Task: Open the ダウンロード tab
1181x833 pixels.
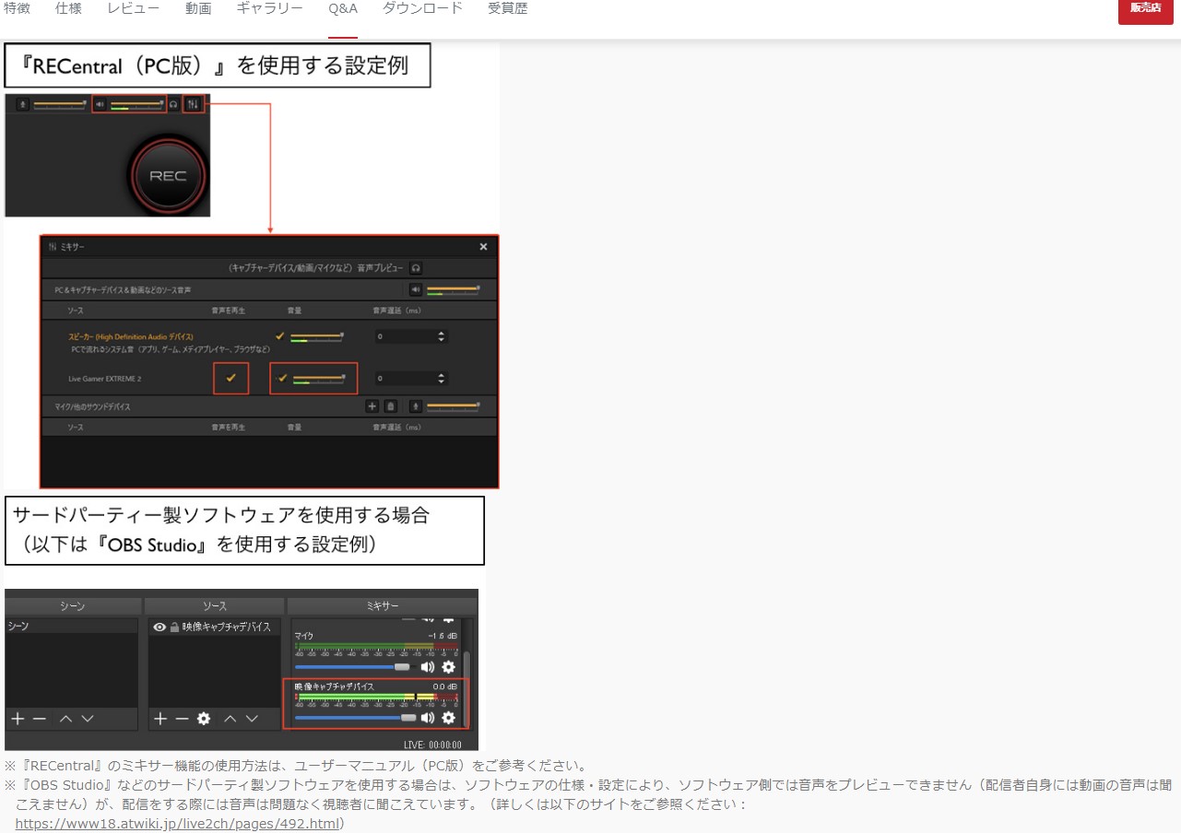Action: (x=422, y=8)
